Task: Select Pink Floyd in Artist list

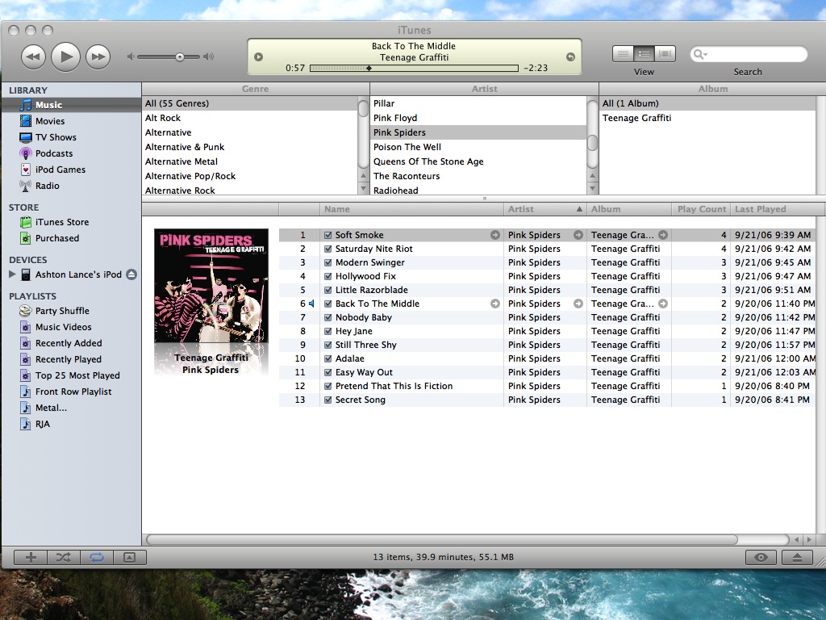Action: pos(478,118)
